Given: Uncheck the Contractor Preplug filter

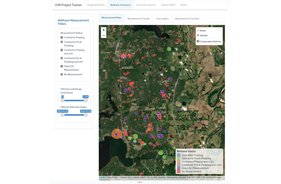Looking at the screenshot, I should pos(61,37).
